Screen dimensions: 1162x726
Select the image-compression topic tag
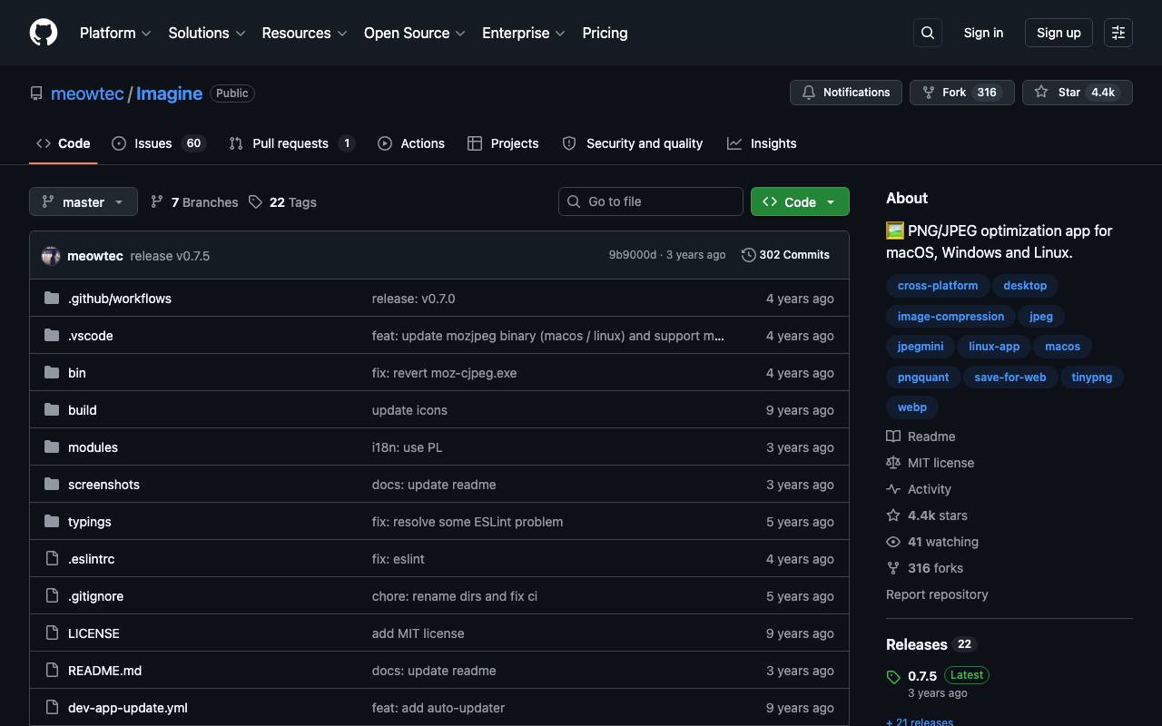click(x=950, y=317)
